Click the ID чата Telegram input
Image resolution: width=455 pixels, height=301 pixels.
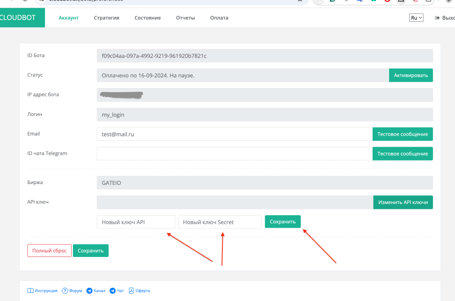click(234, 154)
